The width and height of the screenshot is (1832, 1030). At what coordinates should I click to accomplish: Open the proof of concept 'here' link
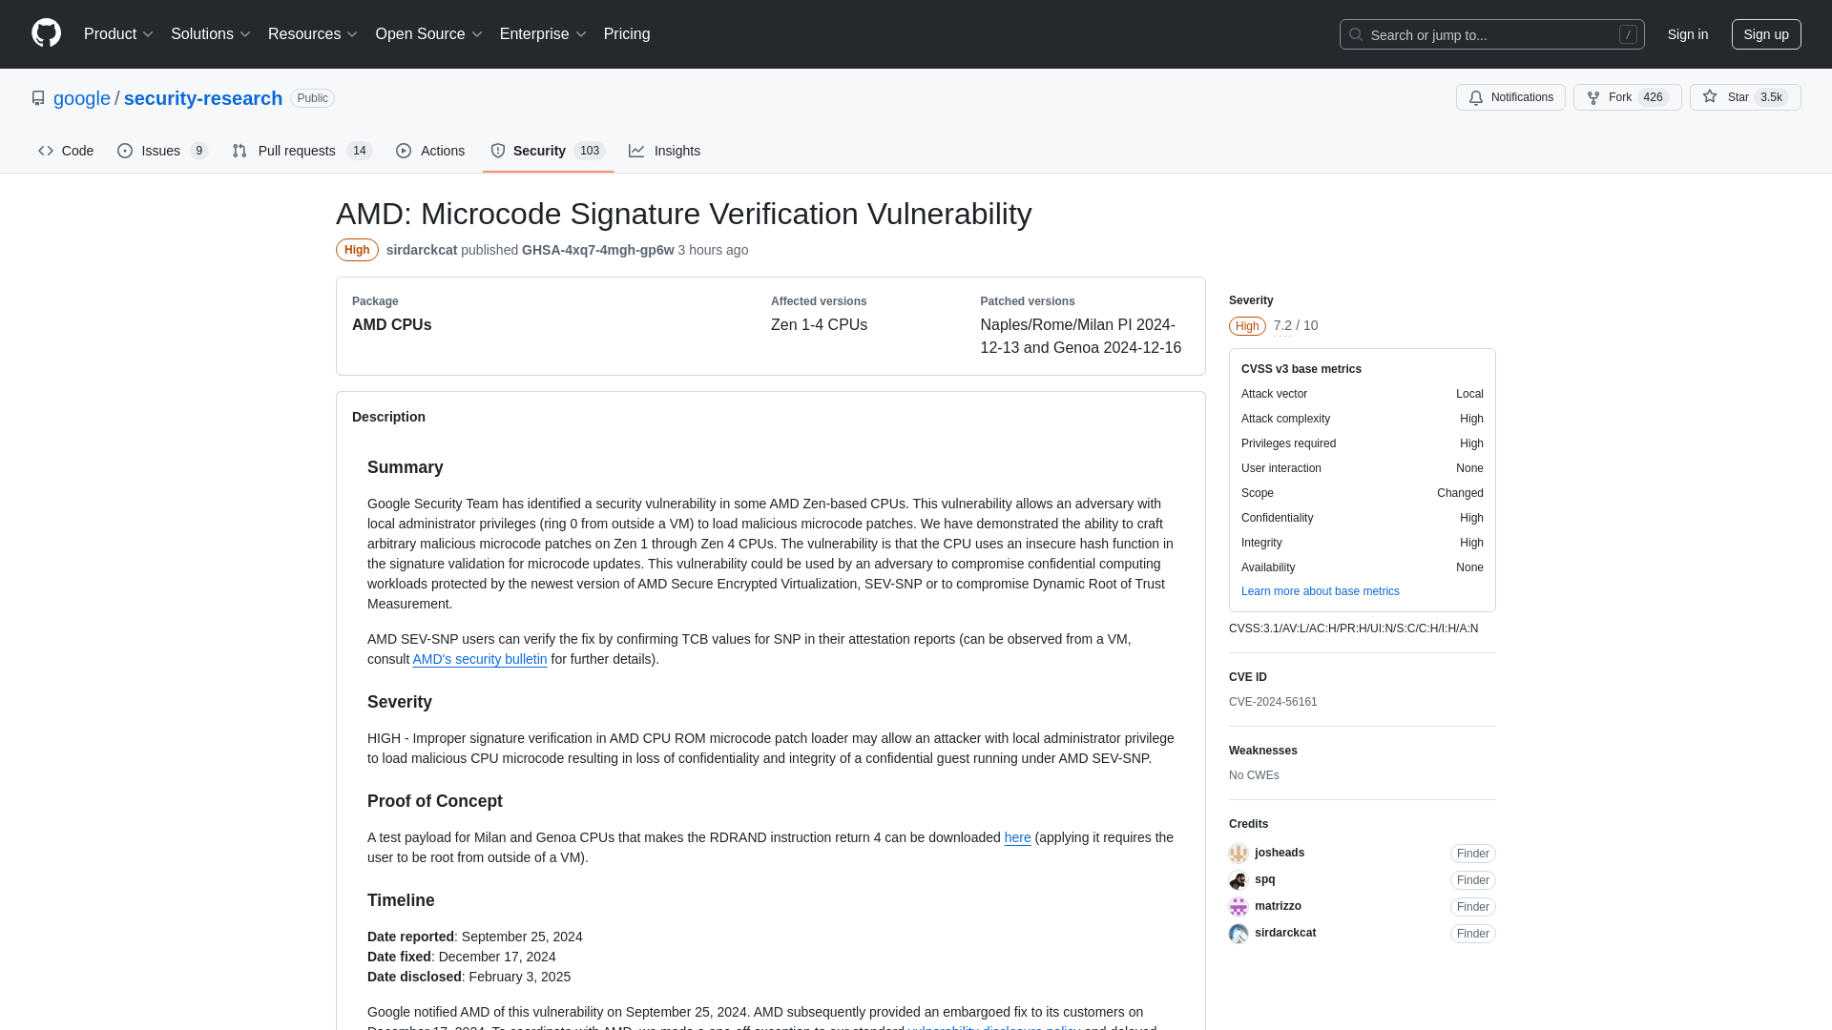(x=1017, y=837)
